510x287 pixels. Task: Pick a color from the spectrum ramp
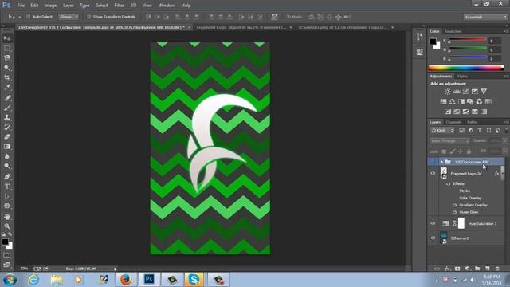[466, 68]
